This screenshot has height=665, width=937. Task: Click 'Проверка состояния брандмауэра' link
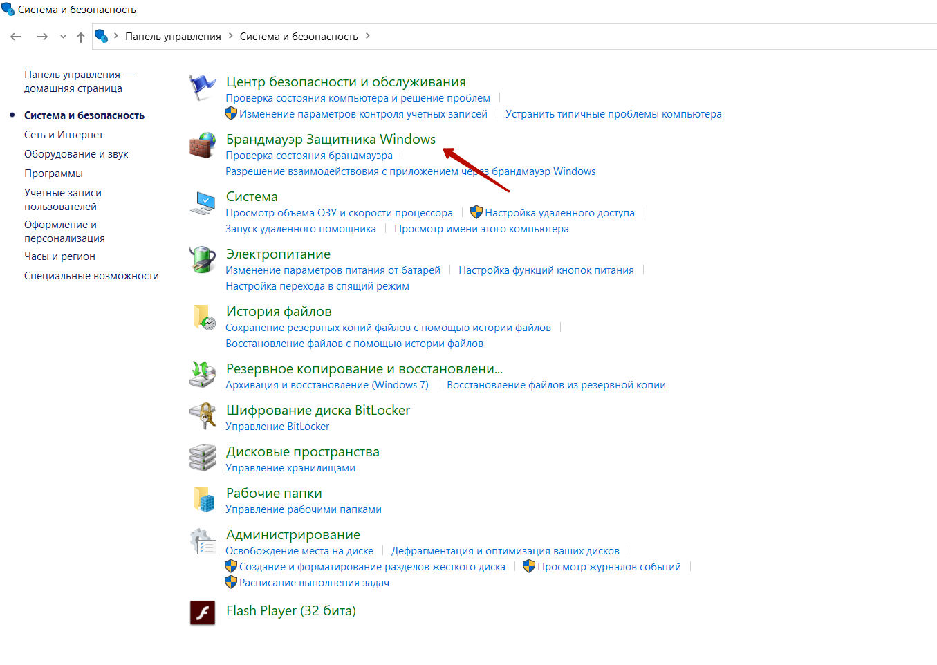309,156
